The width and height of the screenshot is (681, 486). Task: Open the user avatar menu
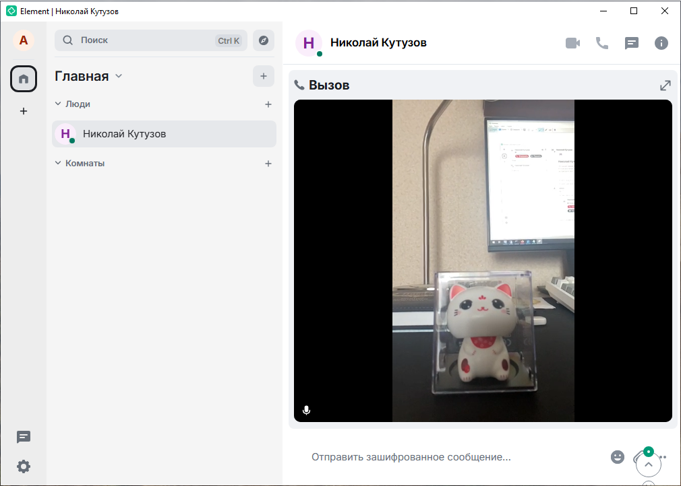[24, 40]
